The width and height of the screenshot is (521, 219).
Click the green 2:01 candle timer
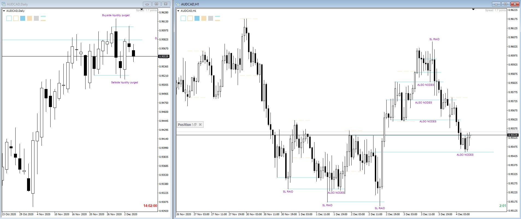coord(503,206)
